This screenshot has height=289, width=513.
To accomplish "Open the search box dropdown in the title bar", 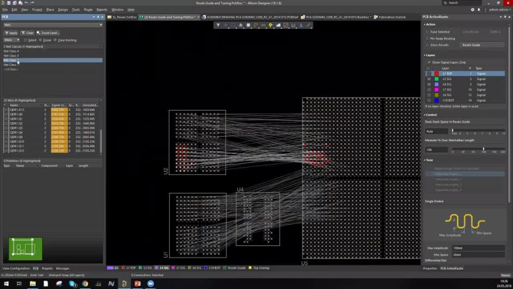I will tap(462, 3).
